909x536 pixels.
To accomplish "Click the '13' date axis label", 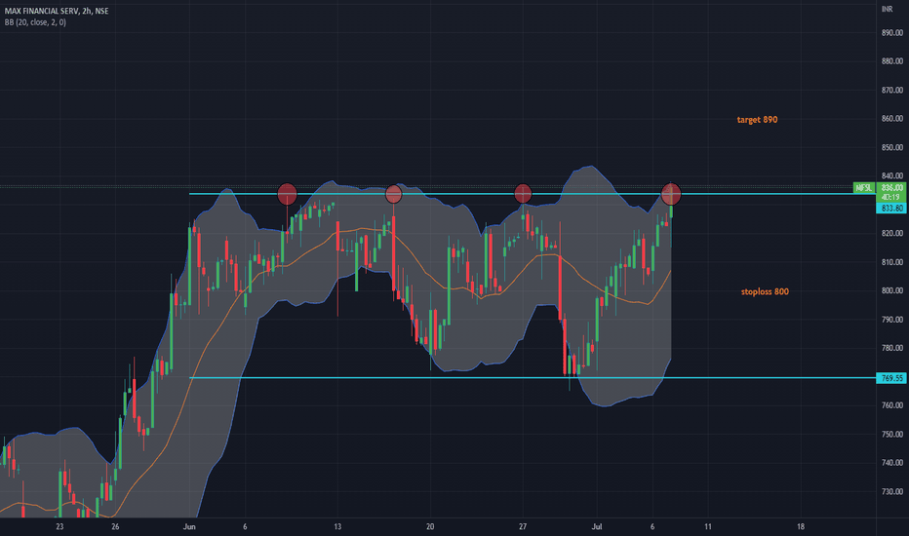I will click(x=337, y=526).
